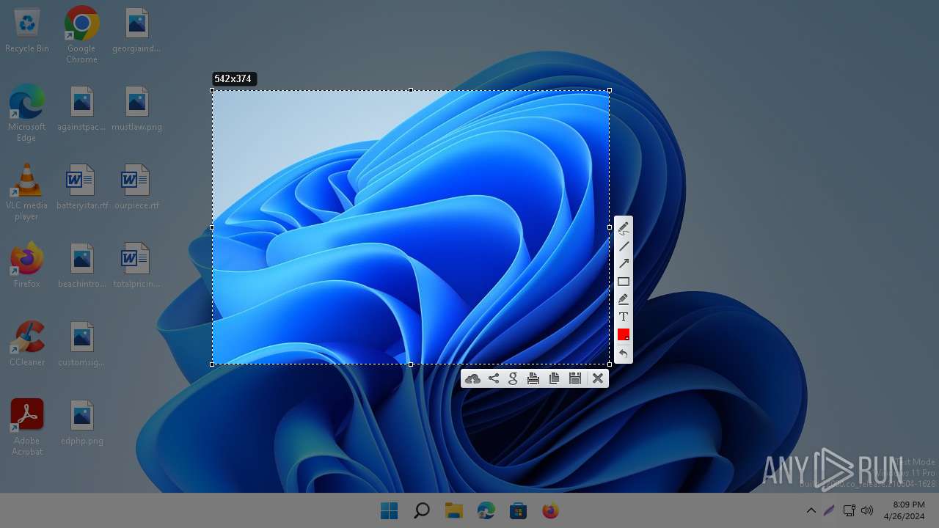Close the Lightshot selection with X
939x528 pixels.
(598, 378)
